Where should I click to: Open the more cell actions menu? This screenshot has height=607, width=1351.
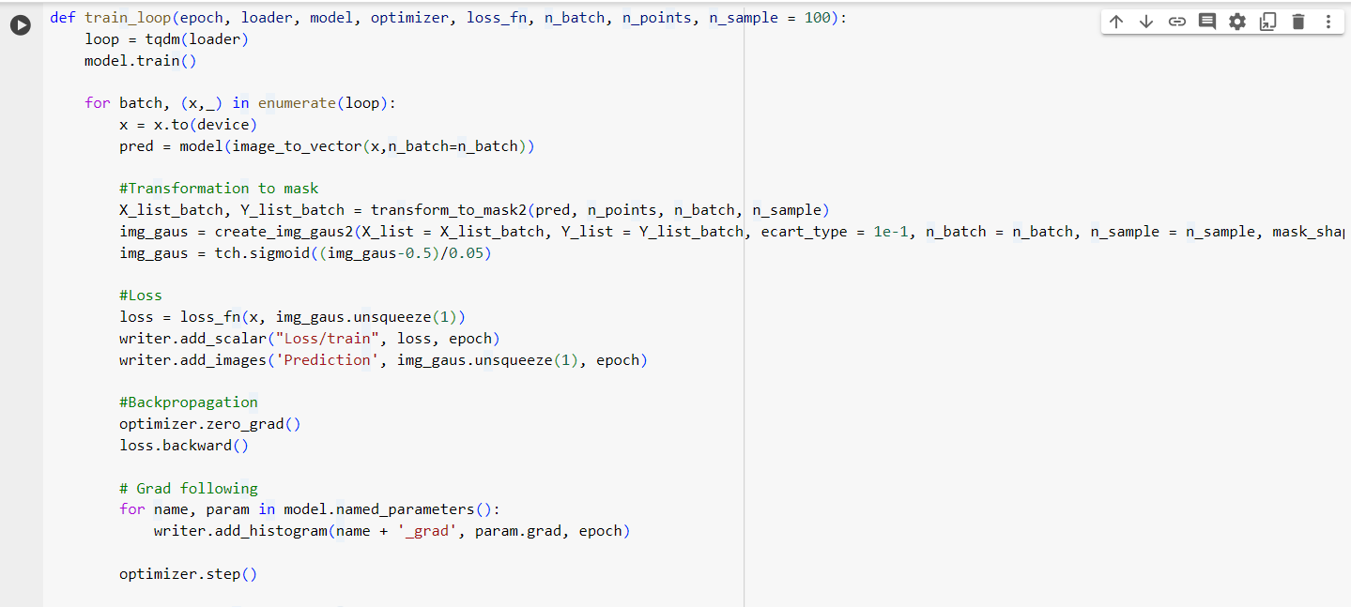(x=1328, y=22)
